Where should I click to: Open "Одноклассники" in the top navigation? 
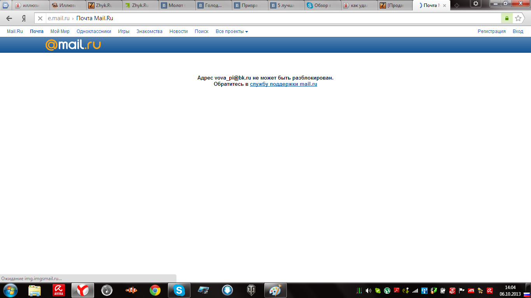(x=94, y=31)
